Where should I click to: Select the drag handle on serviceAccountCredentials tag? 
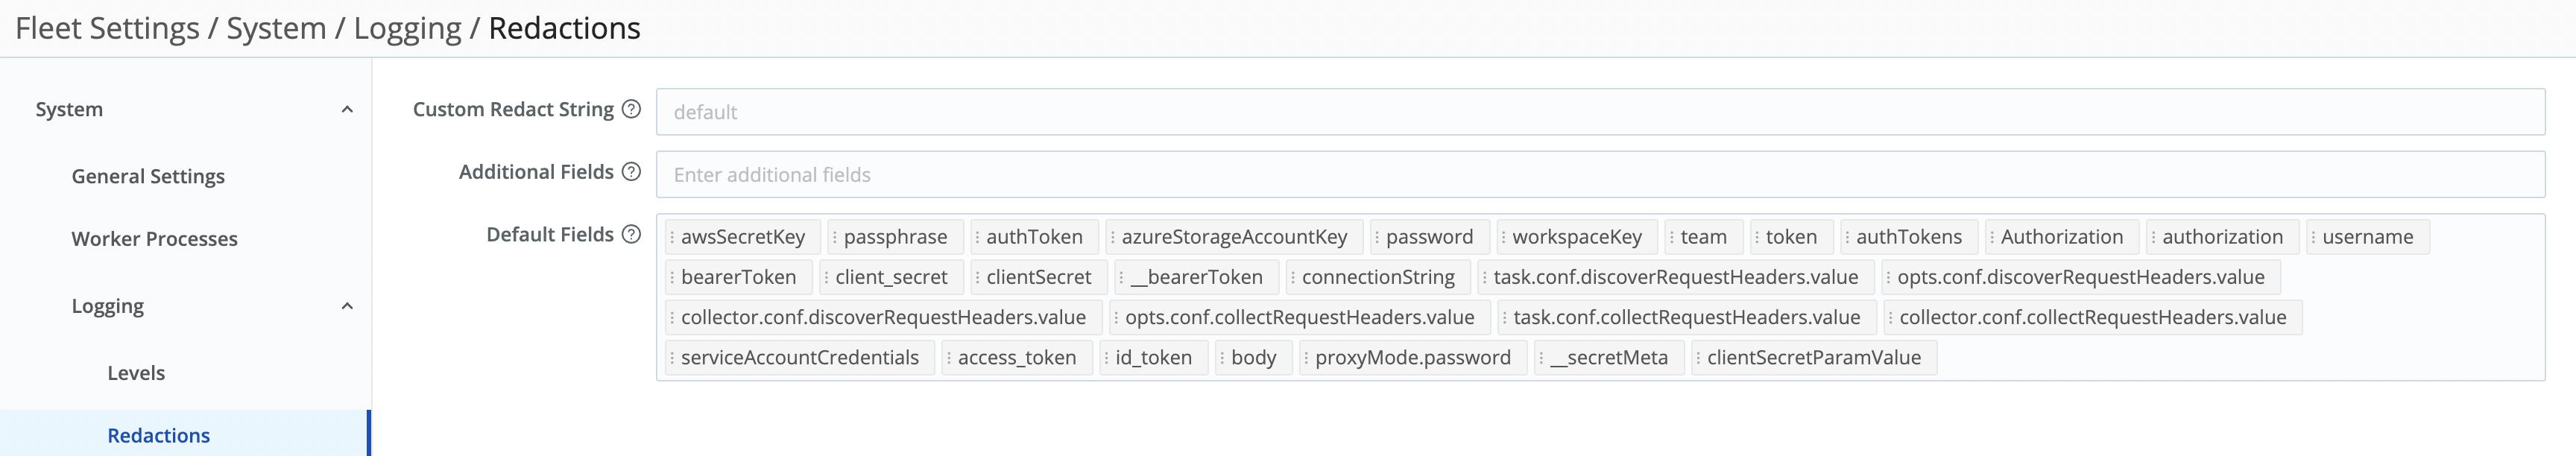(x=671, y=357)
